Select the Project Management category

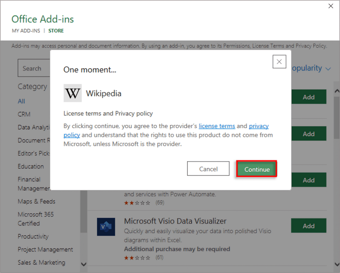click(45, 249)
